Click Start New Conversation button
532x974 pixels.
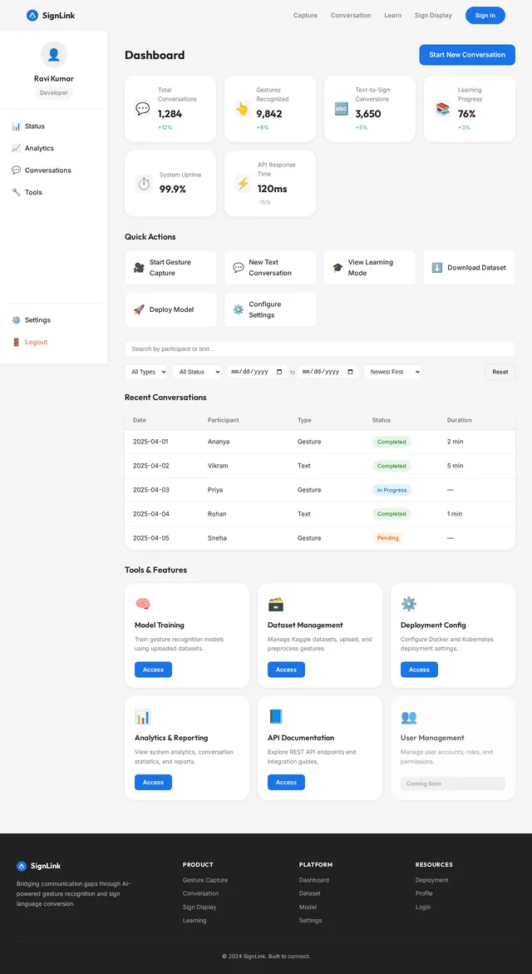(x=467, y=55)
